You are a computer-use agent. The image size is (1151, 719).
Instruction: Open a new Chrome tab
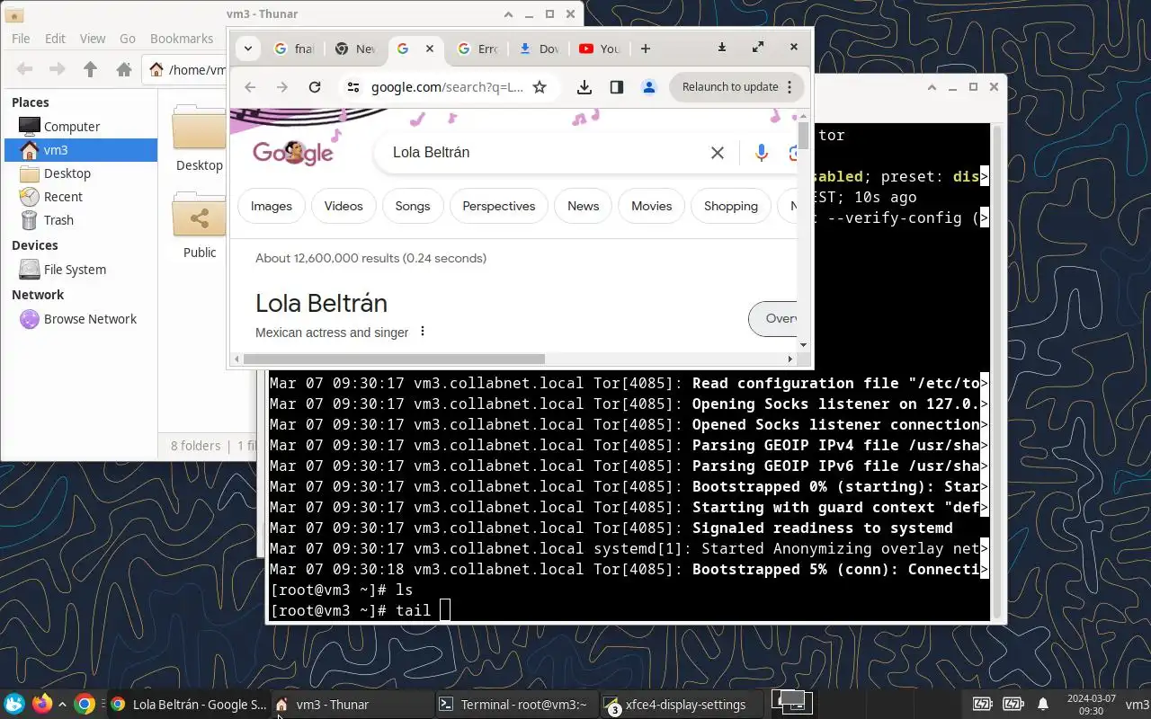(645, 49)
